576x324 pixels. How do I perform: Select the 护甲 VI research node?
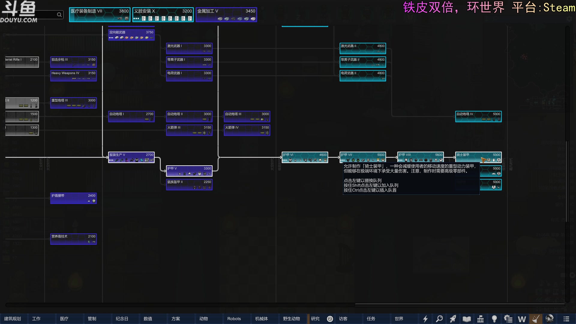click(305, 157)
